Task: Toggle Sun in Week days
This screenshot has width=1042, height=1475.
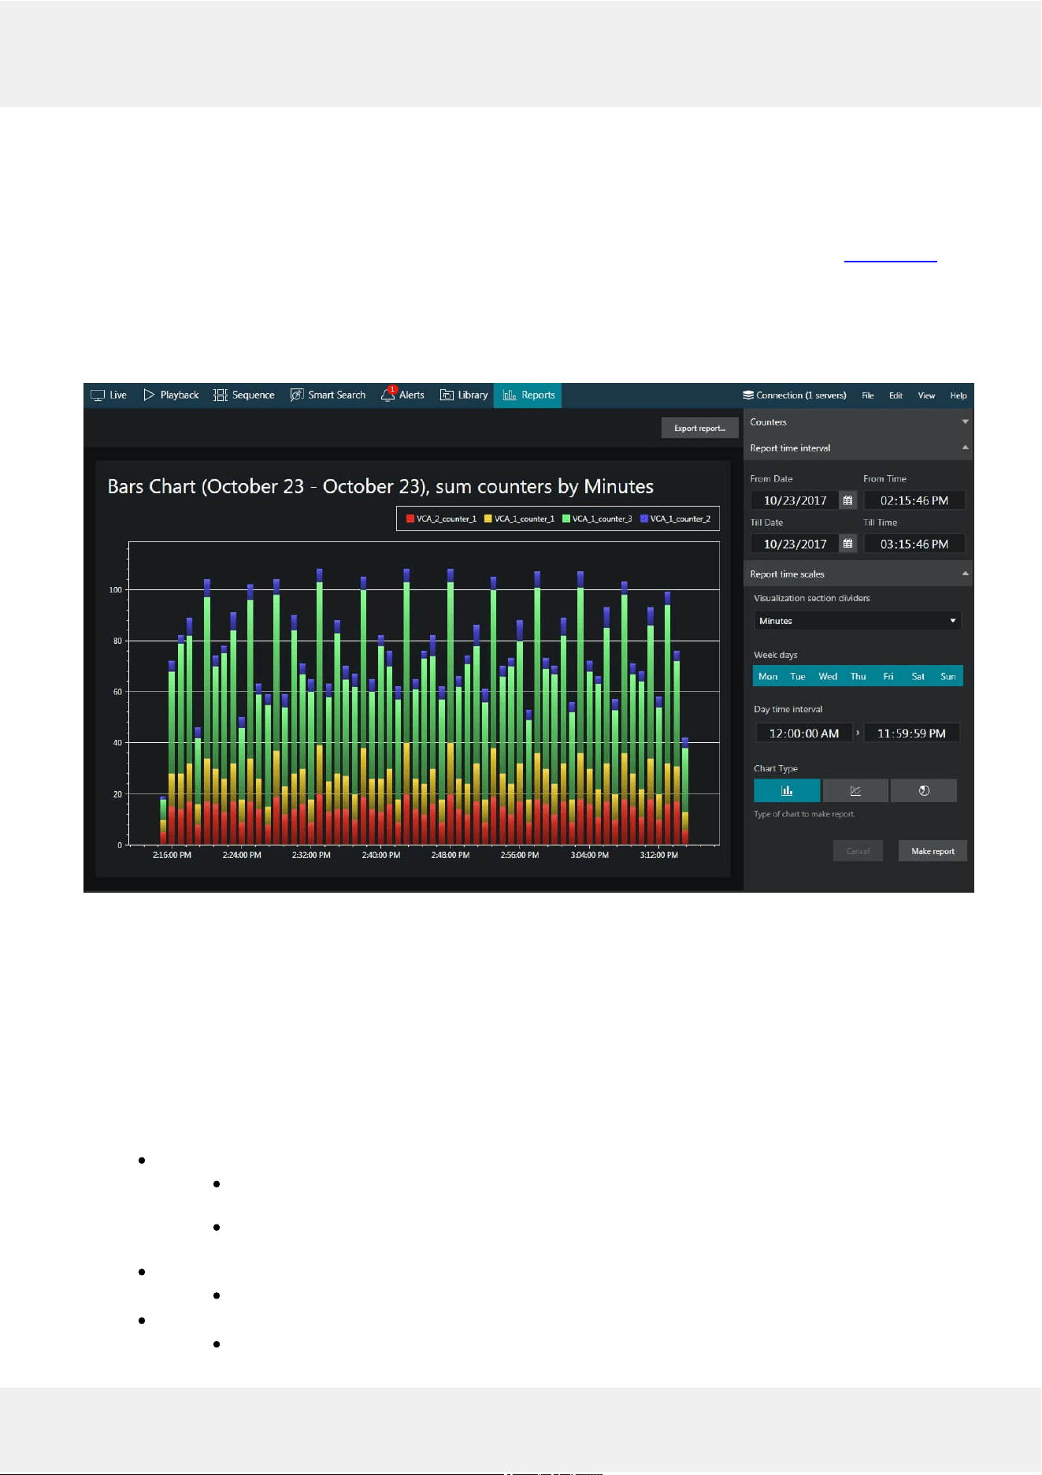Action: (948, 676)
